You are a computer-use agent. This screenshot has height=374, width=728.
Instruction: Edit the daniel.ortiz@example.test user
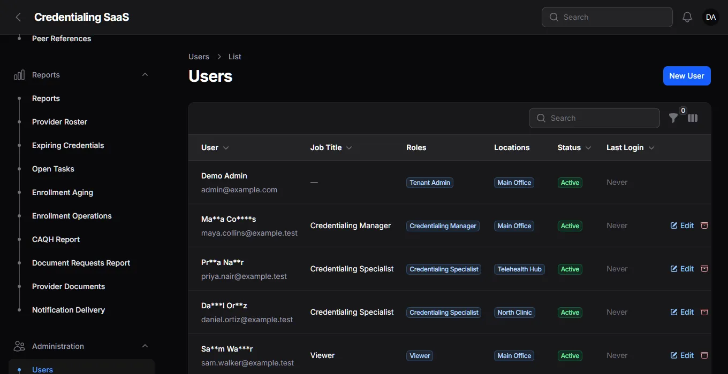pyautogui.click(x=682, y=312)
